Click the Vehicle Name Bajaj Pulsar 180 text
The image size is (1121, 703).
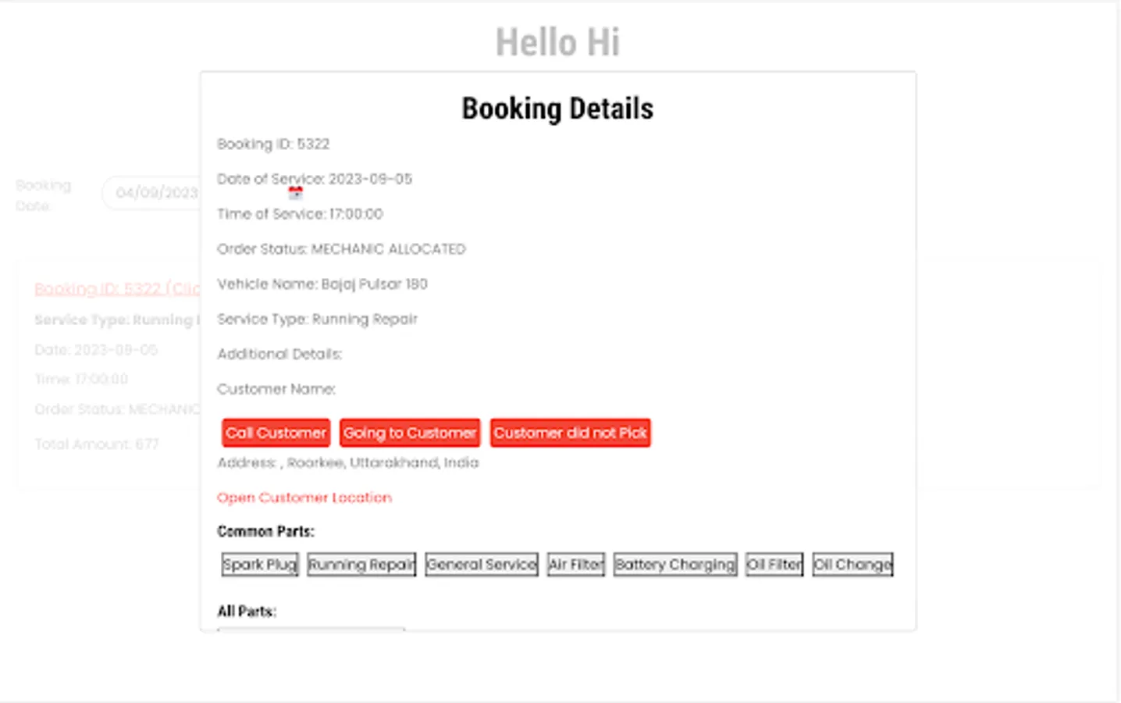[322, 284]
